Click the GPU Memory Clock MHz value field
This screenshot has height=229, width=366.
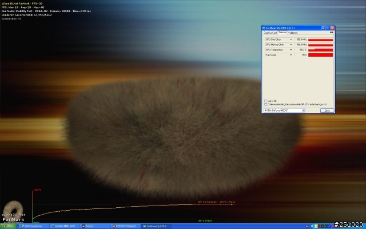tap(300, 45)
